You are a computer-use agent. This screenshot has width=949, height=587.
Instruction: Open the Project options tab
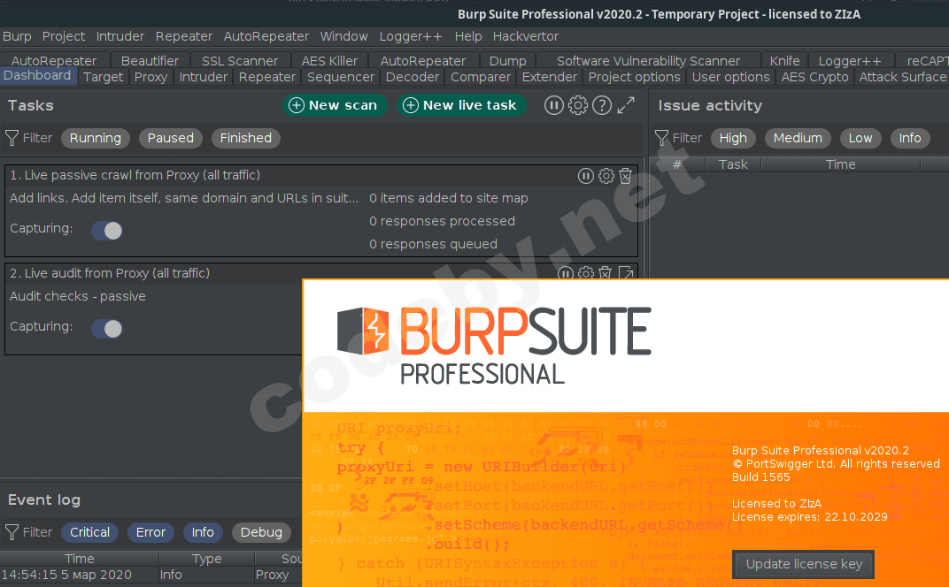pos(634,78)
